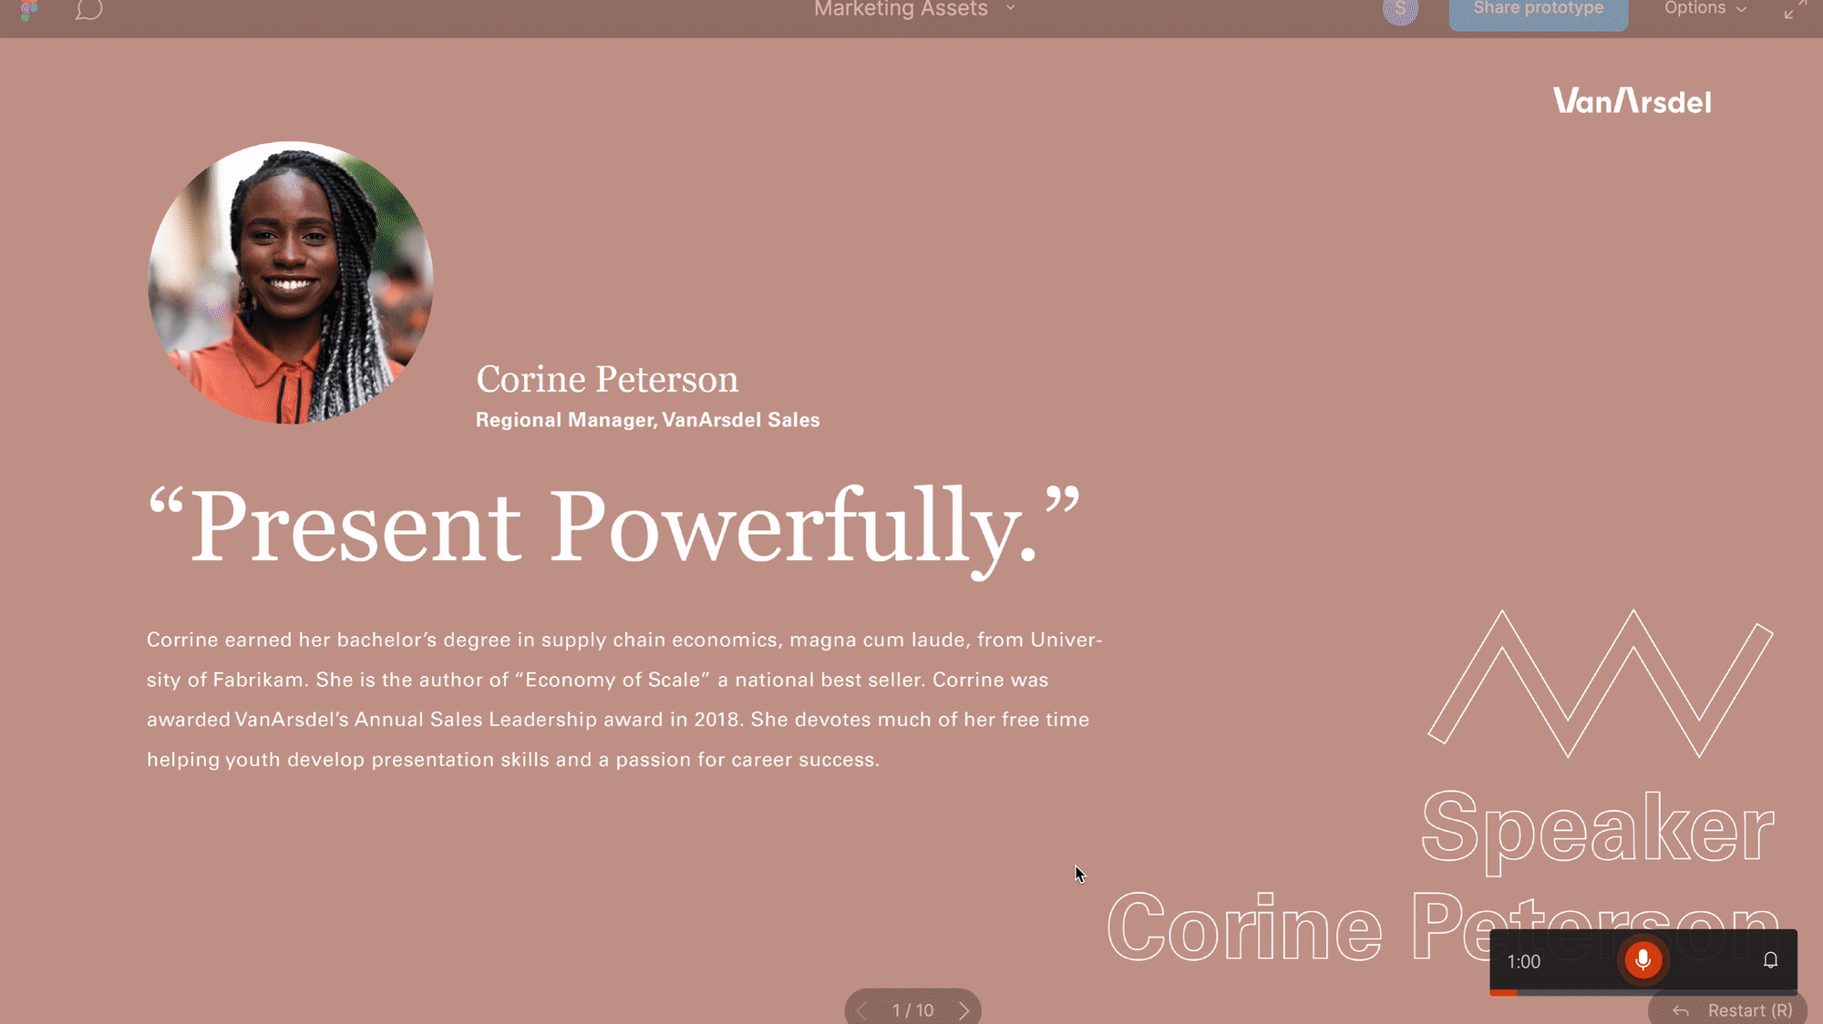Click the back arrow next to Restart

coord(1681,1010)
